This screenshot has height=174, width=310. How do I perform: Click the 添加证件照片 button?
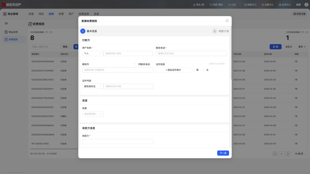[x=173, y=70]
